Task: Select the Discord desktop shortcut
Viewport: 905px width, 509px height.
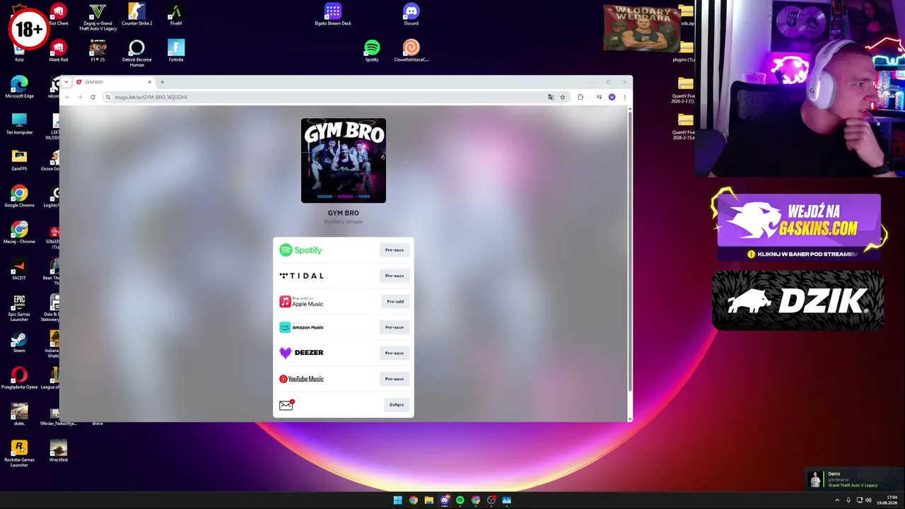Action: coord(411,15)
